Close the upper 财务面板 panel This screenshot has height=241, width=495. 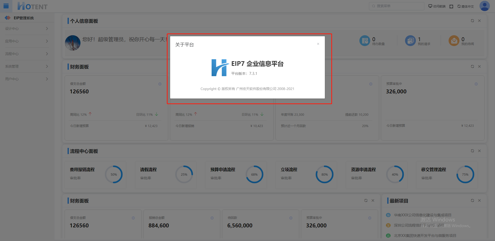[480, 67]
